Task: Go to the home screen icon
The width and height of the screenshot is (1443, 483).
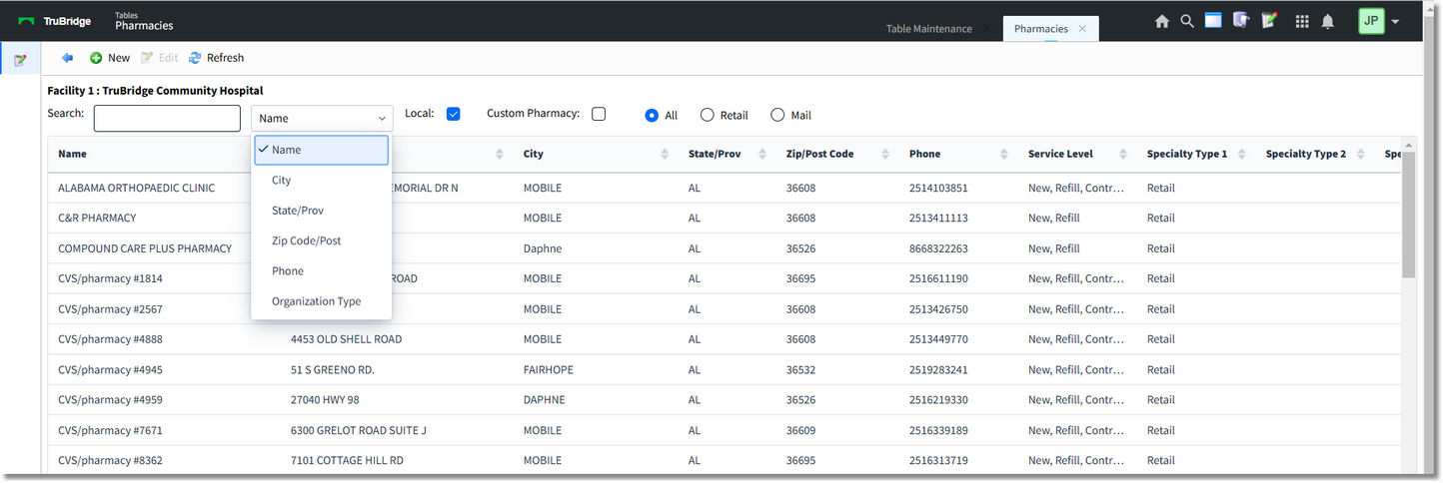Action: point(1161,21)
